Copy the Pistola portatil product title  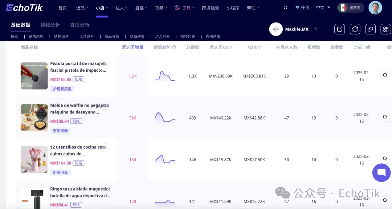click(x=105, y=64)
